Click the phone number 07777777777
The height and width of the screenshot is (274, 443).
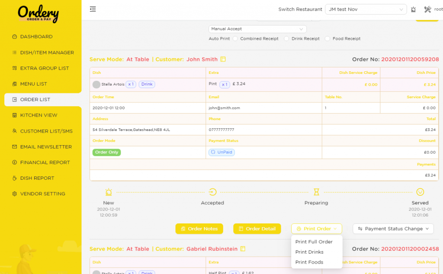click(221, 130)
